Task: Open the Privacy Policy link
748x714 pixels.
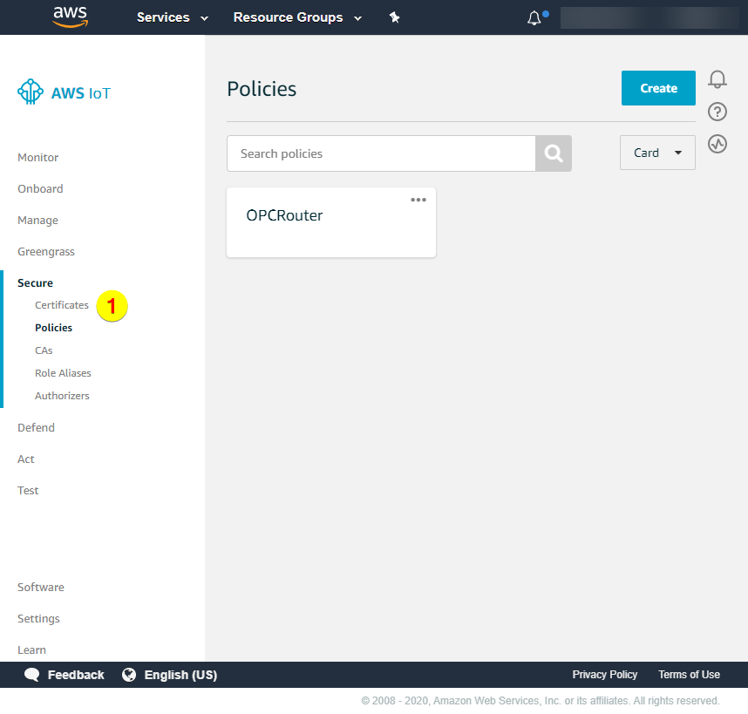Action: (x=604, y=675)
